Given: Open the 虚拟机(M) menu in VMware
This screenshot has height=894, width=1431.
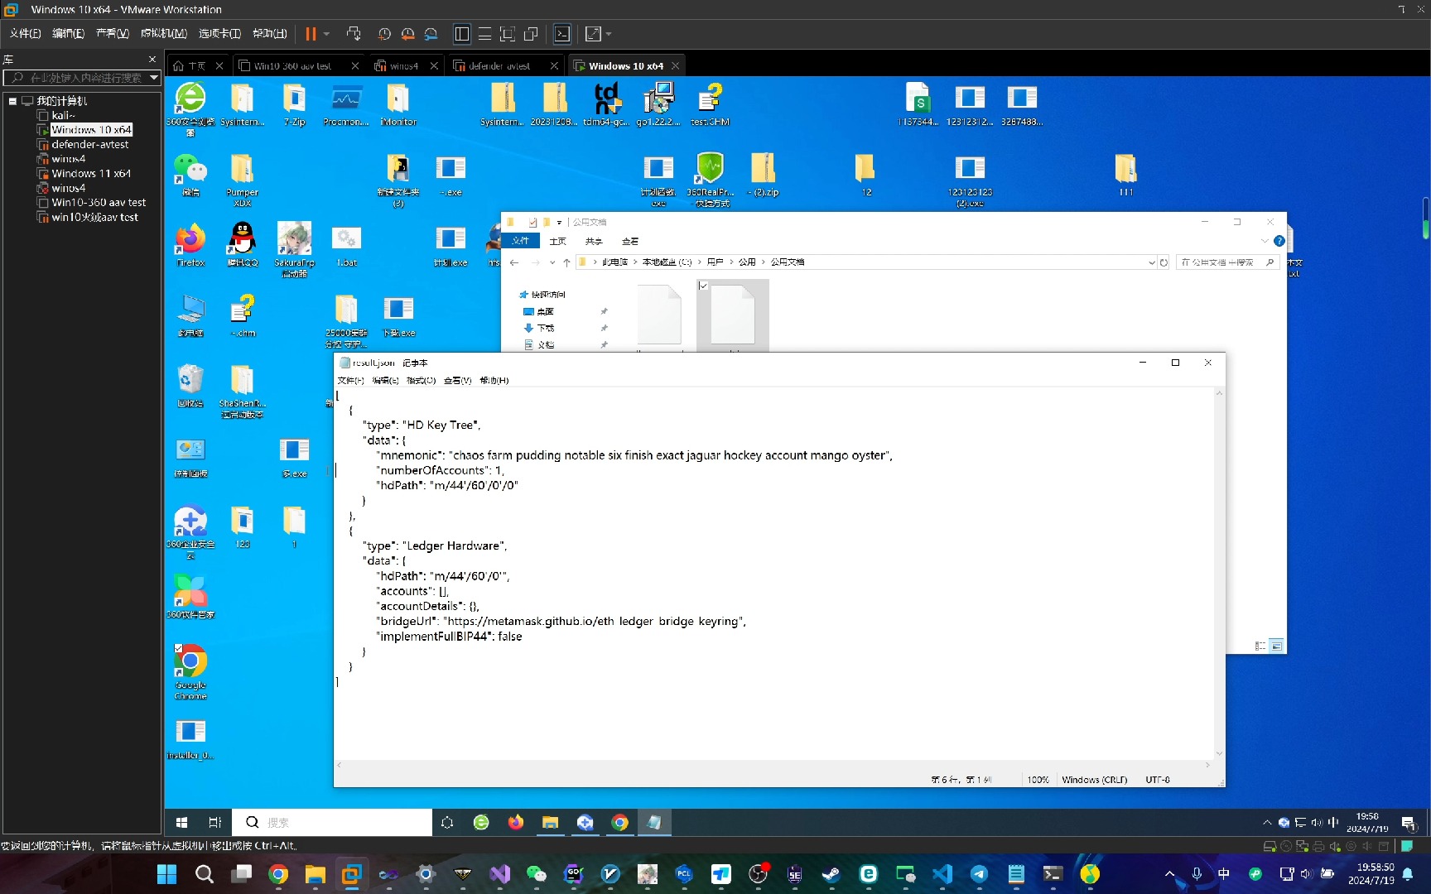Looking at the screenshot, I should tap(163, 33).
